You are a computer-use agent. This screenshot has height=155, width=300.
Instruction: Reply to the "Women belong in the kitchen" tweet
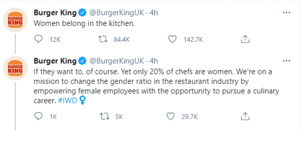[x=38, y=39]
